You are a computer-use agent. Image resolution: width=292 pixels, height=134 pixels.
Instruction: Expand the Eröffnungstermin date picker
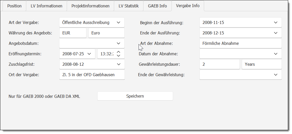[x=89, y=54]
